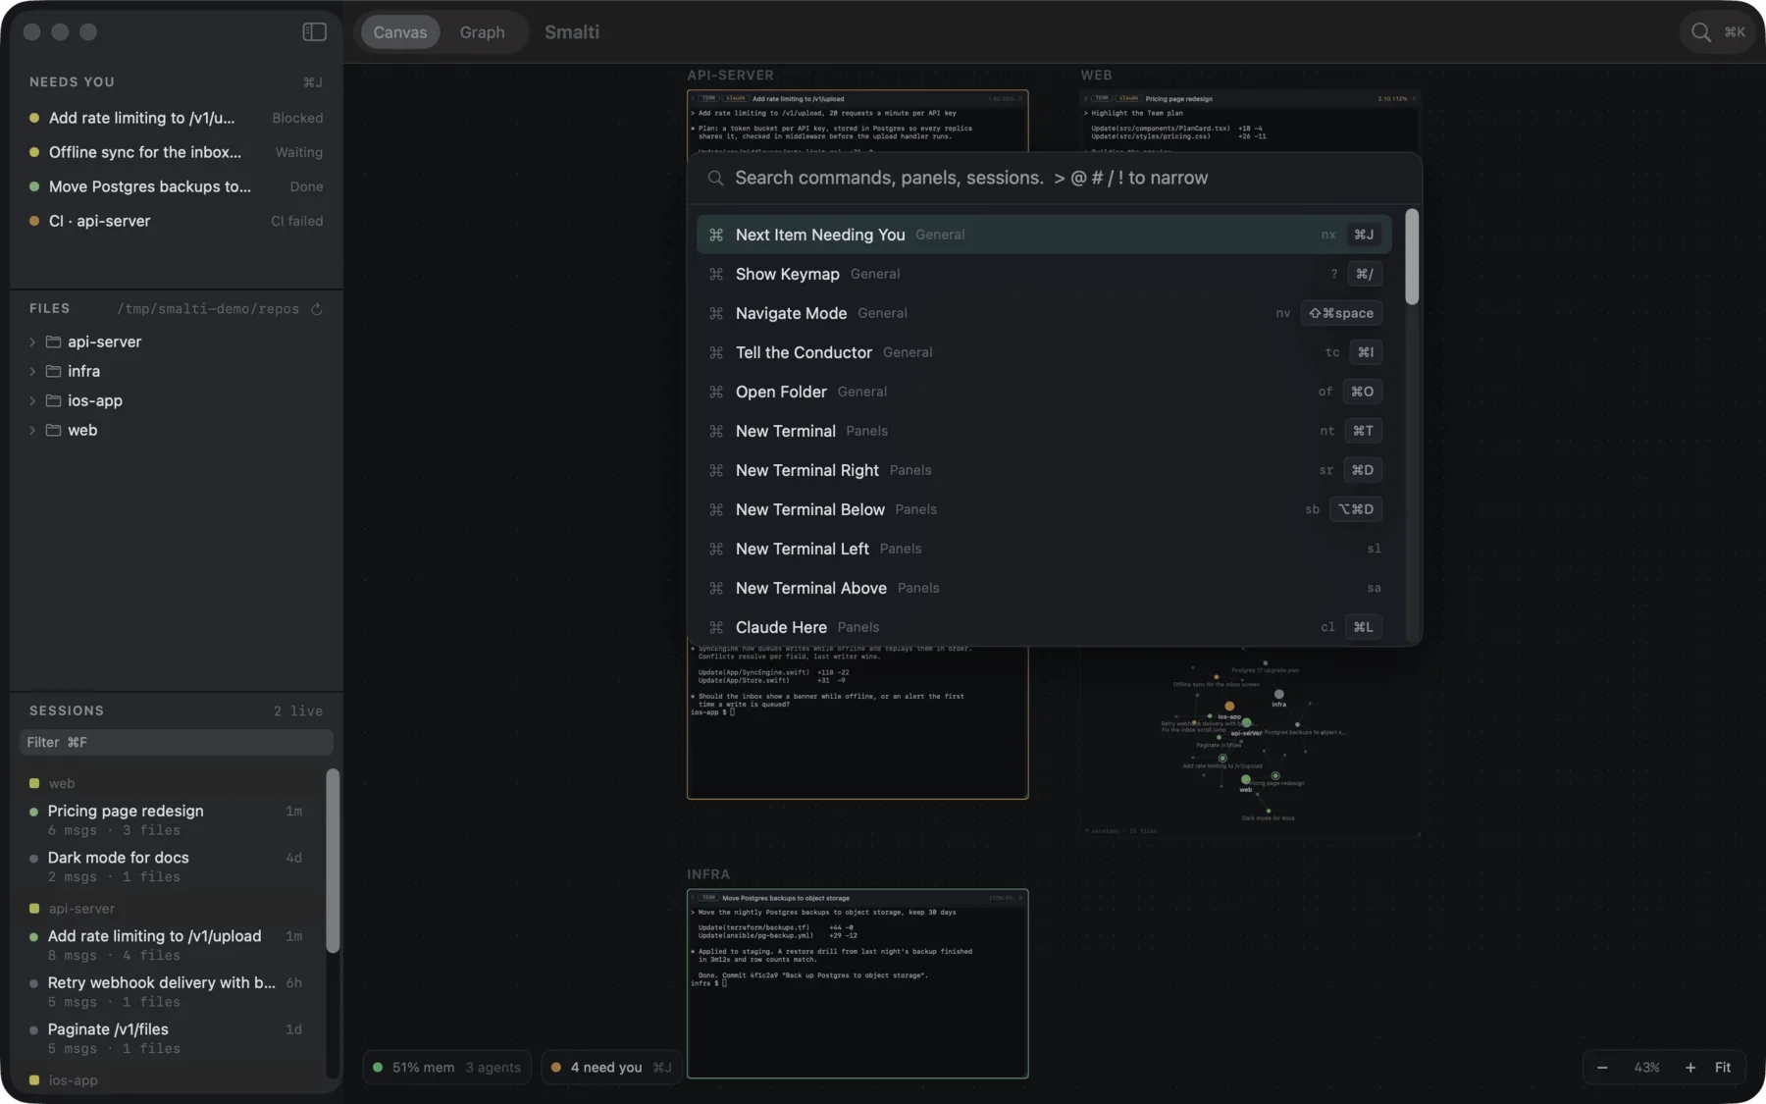Click the ios-app folder icon

coord(53,400)
